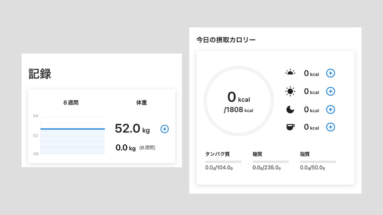Click the sunrise breakfast icon

(290, 73)
